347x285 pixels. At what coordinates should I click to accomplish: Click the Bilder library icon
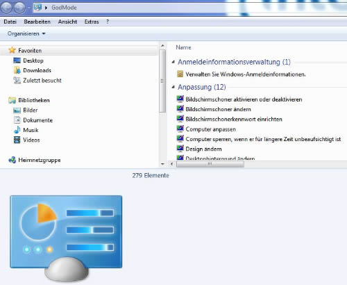coord(17,111)
